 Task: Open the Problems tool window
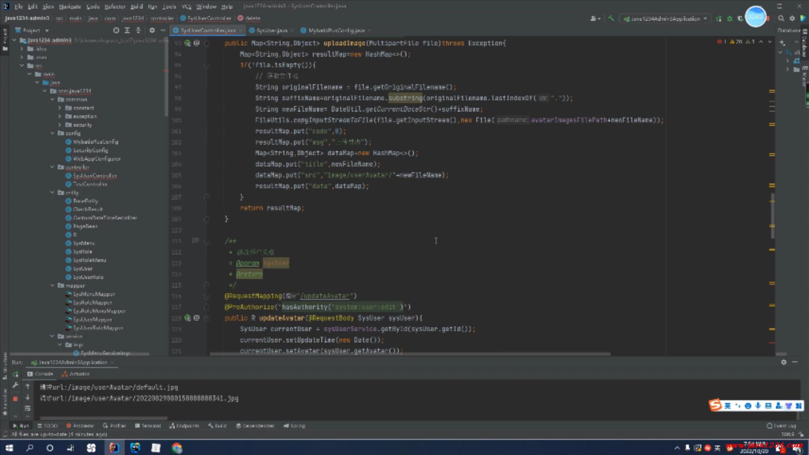(80, 426)
